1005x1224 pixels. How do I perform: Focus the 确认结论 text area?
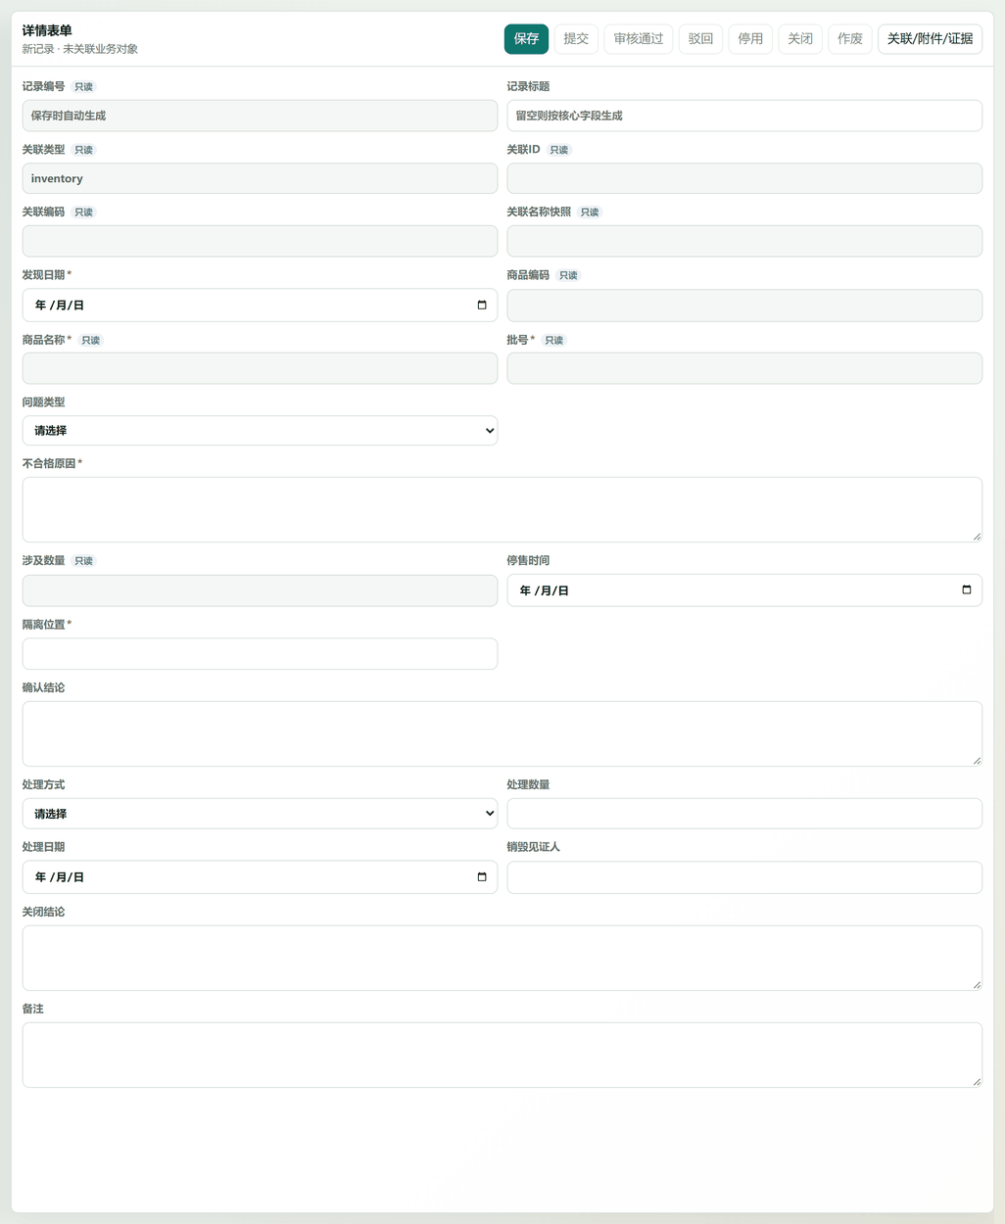[502, 733]
